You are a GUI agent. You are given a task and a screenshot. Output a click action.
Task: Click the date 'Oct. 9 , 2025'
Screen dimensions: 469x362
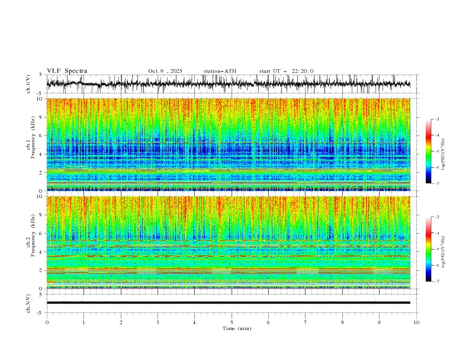pyautogui.click(x=165, y=71)
